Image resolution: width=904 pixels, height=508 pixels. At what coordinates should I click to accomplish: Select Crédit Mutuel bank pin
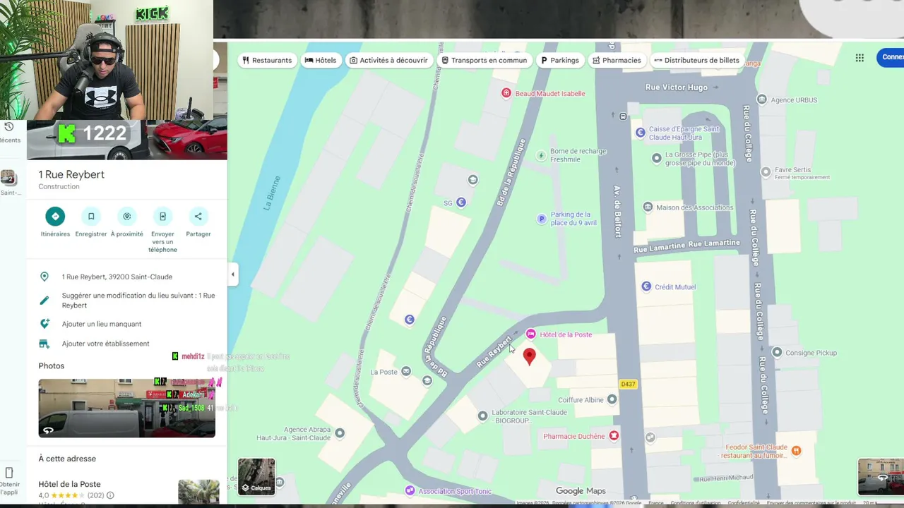coord(646,286)
